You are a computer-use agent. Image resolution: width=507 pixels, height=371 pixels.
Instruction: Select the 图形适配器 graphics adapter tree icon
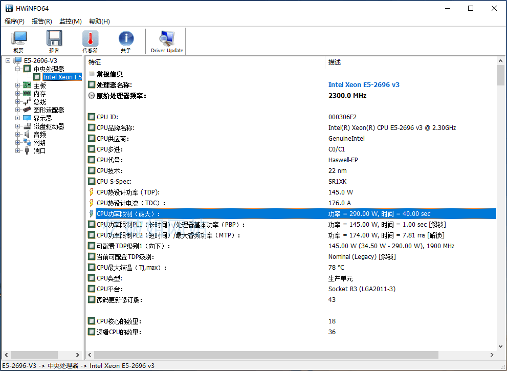[27, 110]
